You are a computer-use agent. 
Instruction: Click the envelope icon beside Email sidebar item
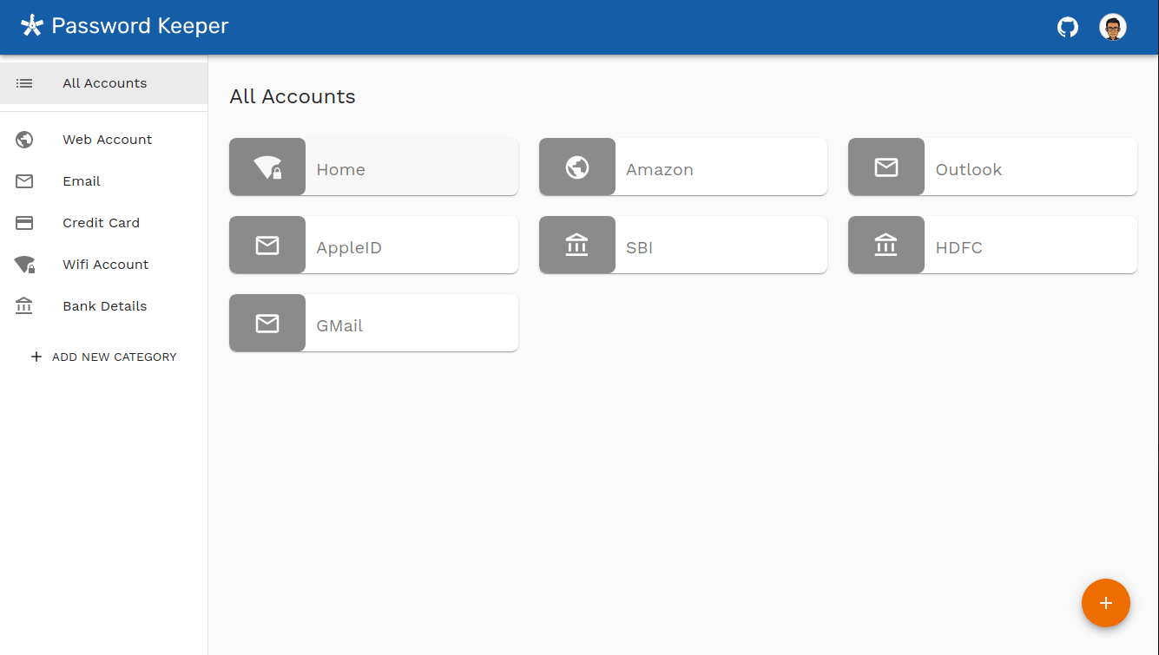pos(24,181)
